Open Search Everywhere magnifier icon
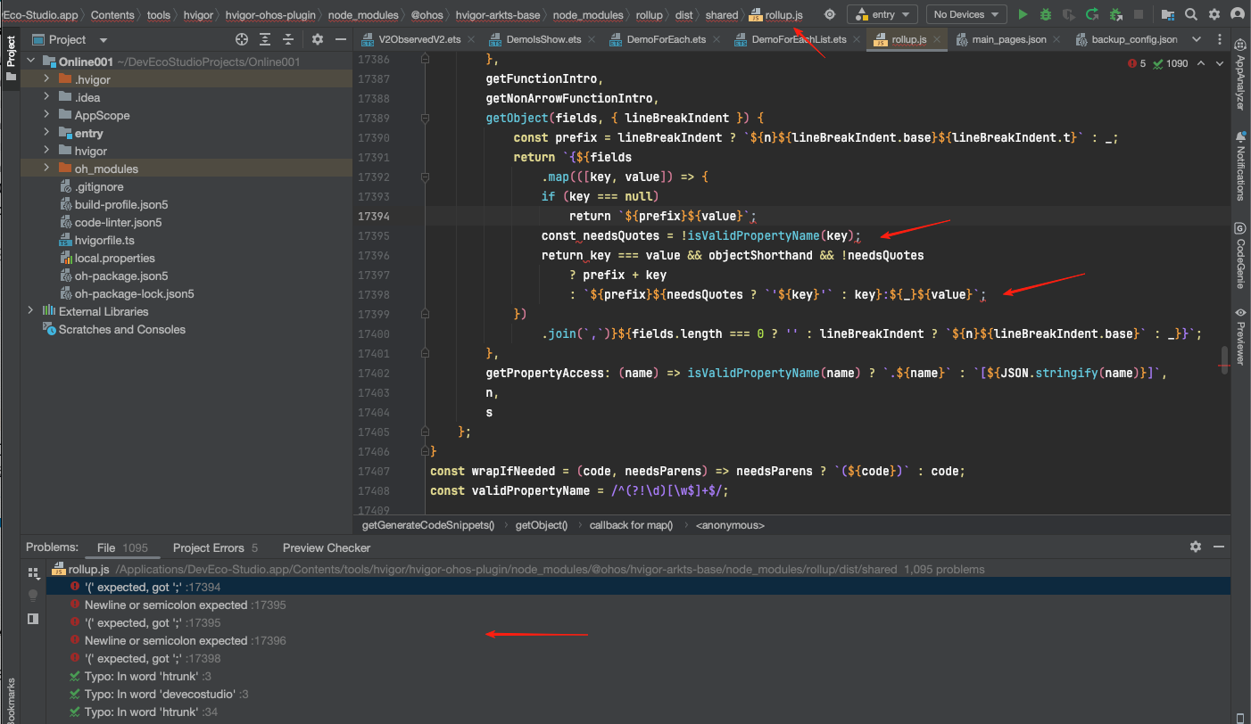Screen dimensions: 1251x724 [1190, 14]
